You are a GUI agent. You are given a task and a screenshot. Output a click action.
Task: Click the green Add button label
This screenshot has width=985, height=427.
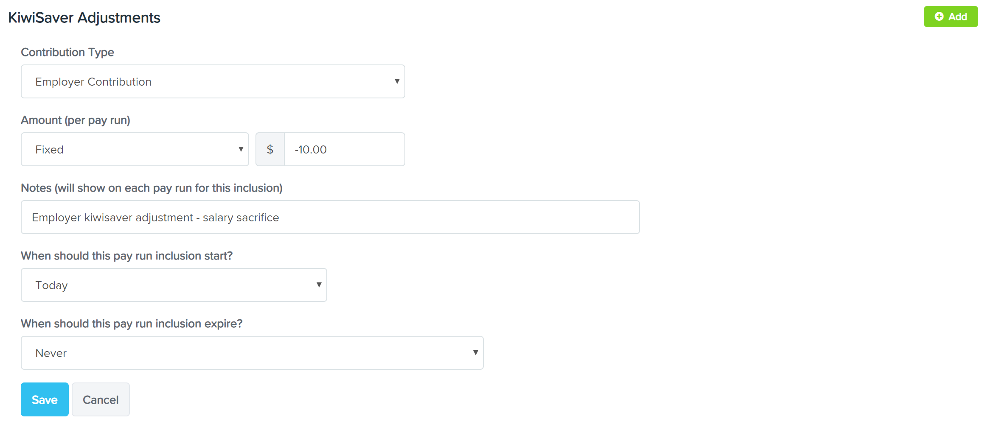click(x=957, y=17)
